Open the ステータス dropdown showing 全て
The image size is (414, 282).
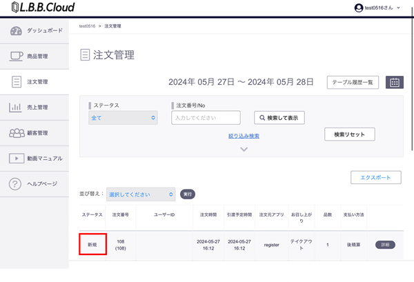pyautogui.click(x=124, y=118)
